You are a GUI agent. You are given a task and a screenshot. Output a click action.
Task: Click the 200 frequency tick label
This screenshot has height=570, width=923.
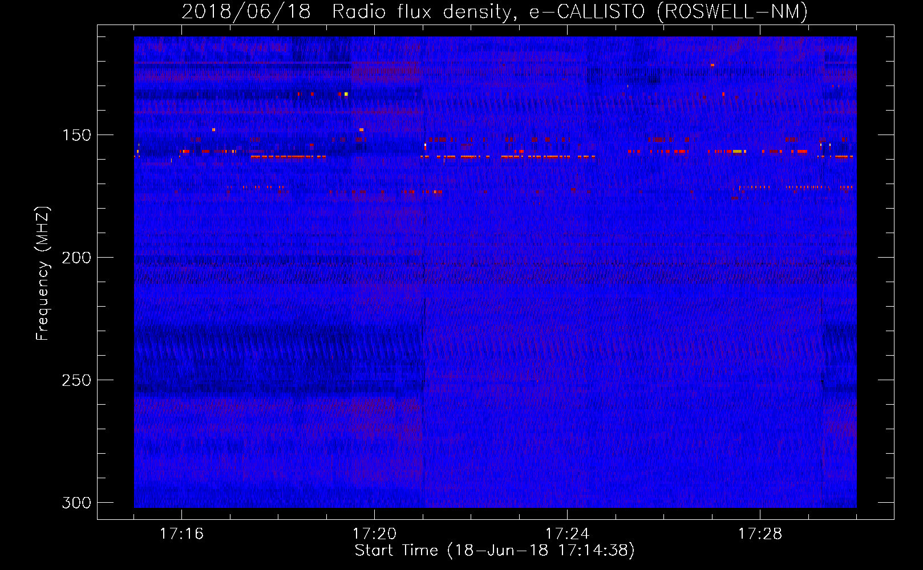tap(76, 258)
